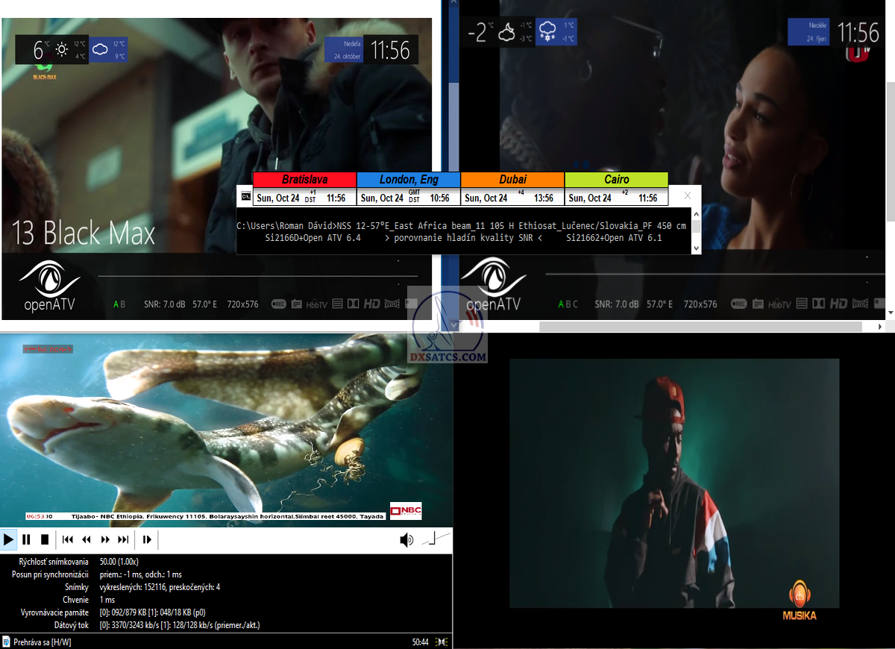Click the command prompt icon in title bar
Screen dimensions: 895x649
245,197
